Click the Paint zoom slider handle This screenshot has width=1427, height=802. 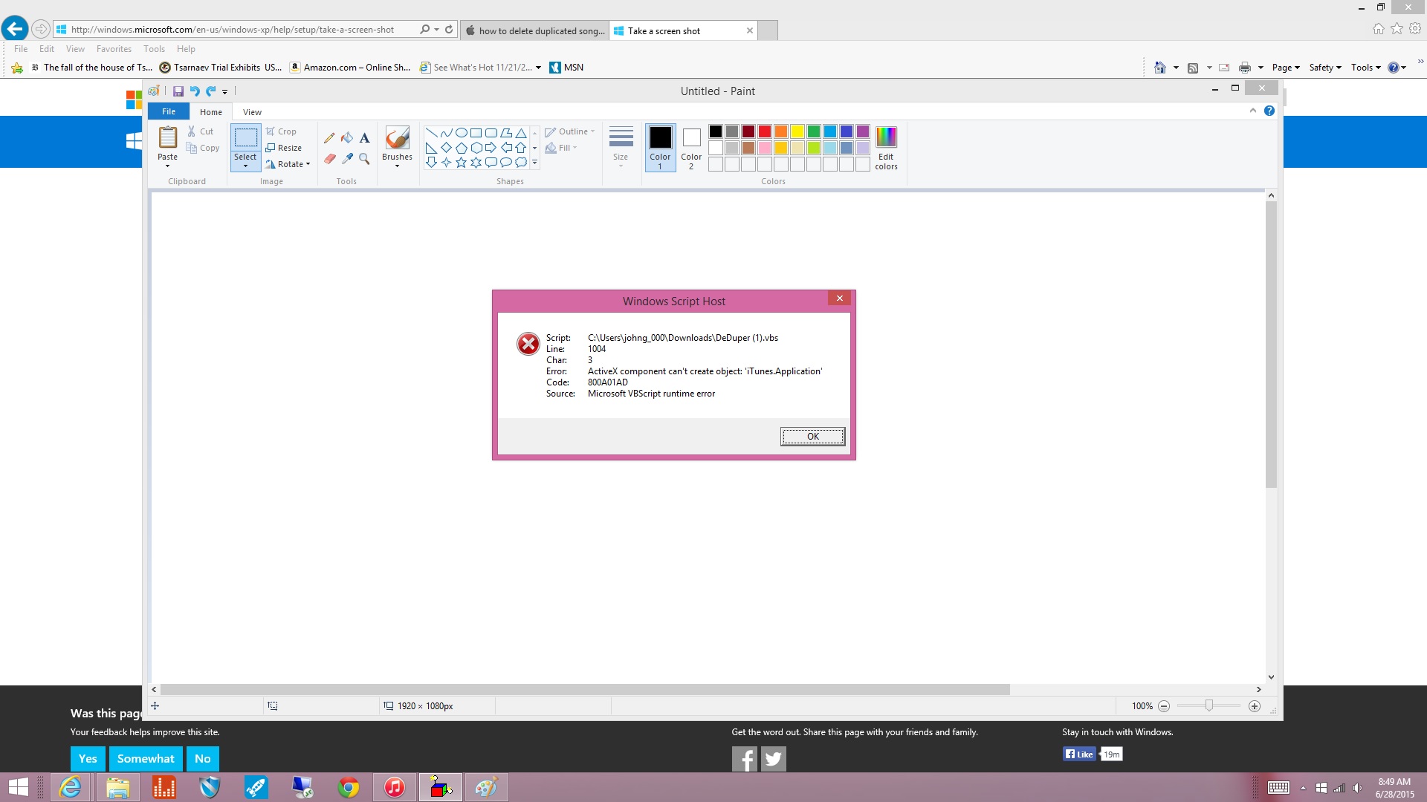pos(1209,706)
